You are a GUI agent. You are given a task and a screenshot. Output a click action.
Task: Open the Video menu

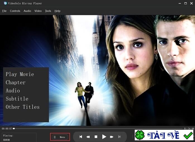pyautogui.click(x=38, y=11)
